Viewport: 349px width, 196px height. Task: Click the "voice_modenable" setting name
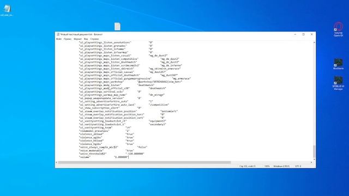coord(91,150)
